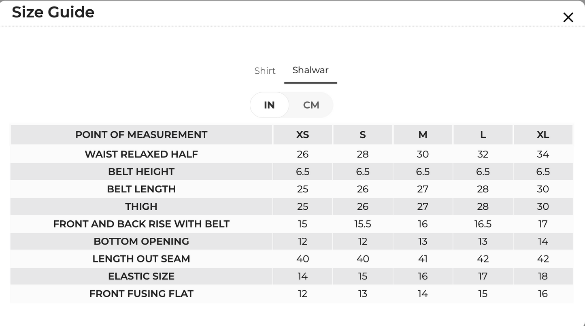The width and height of the screenshot is (585, 326).
Task: Close the Size Guide dialog
Action: point(568,17)
